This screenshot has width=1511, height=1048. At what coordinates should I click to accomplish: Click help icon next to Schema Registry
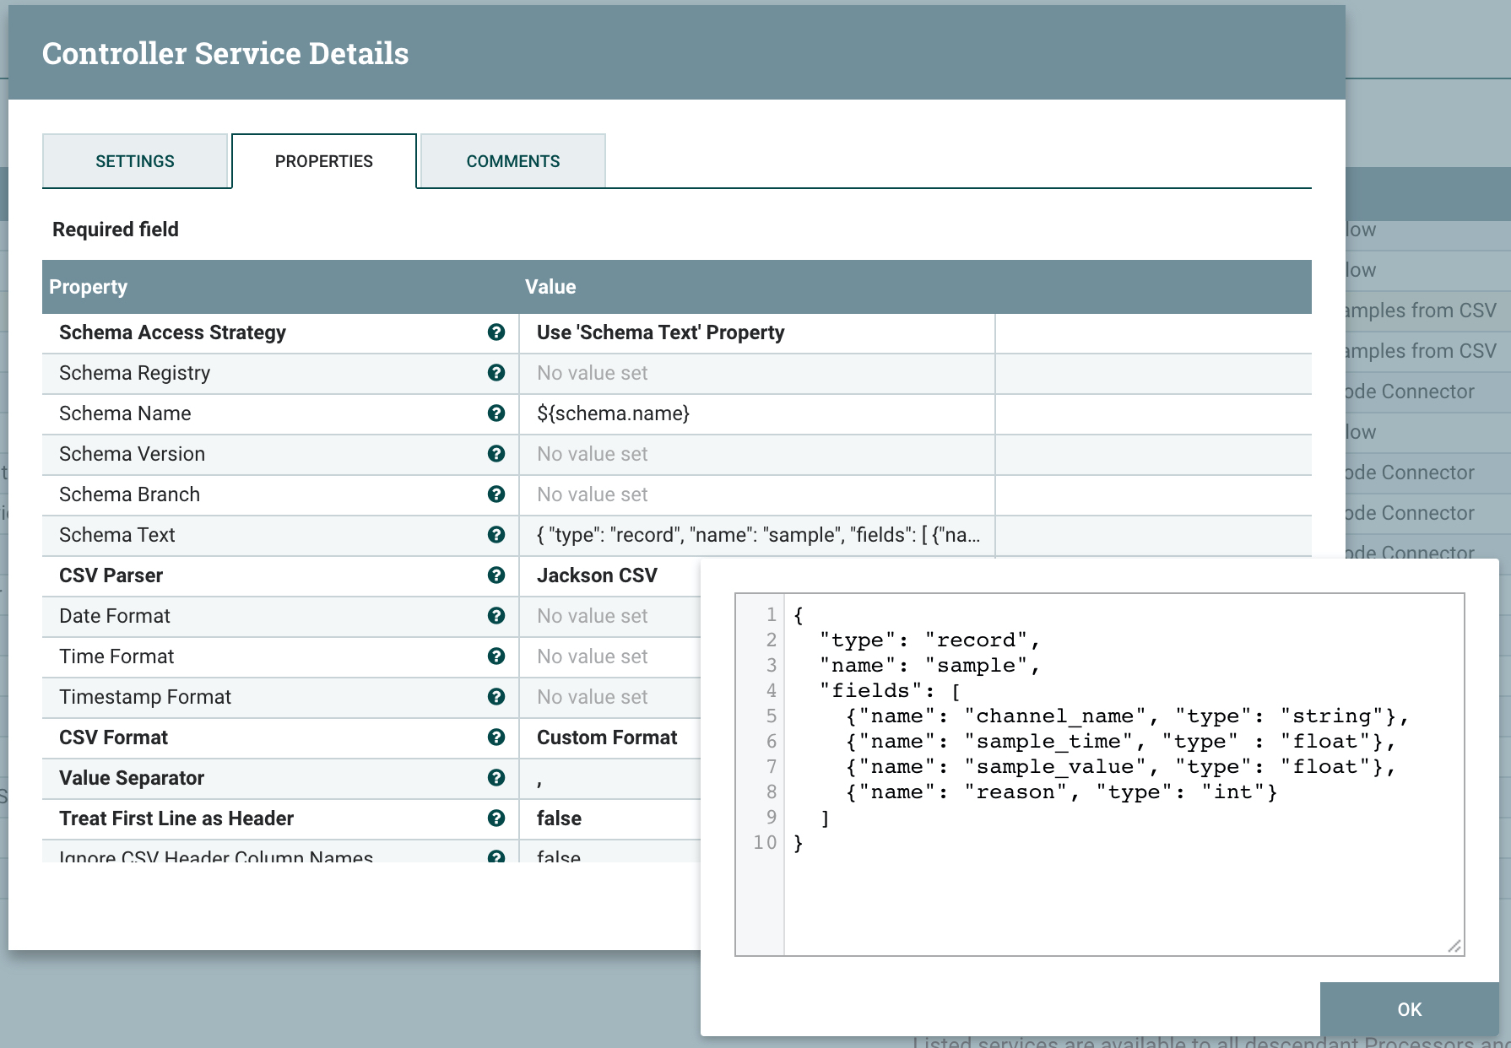496,373
